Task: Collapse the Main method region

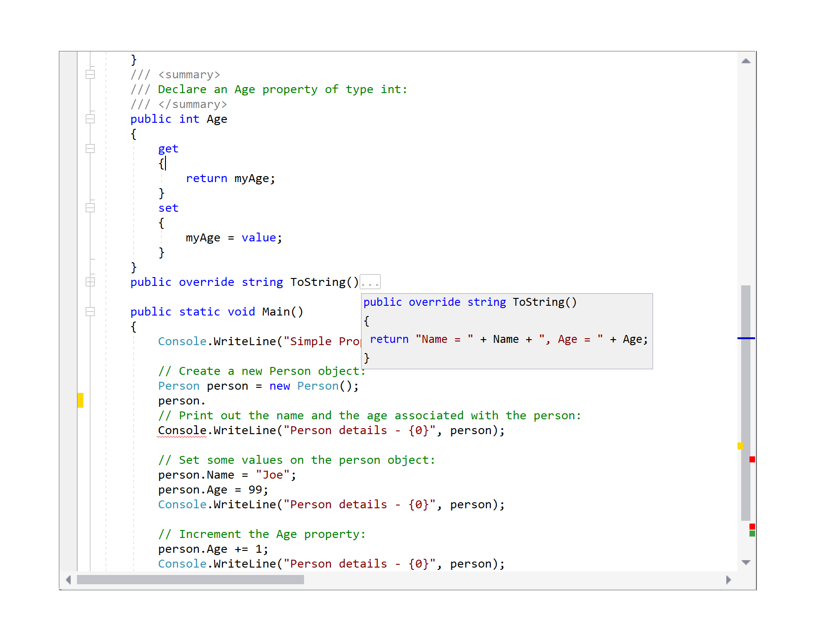Action: 90,312
